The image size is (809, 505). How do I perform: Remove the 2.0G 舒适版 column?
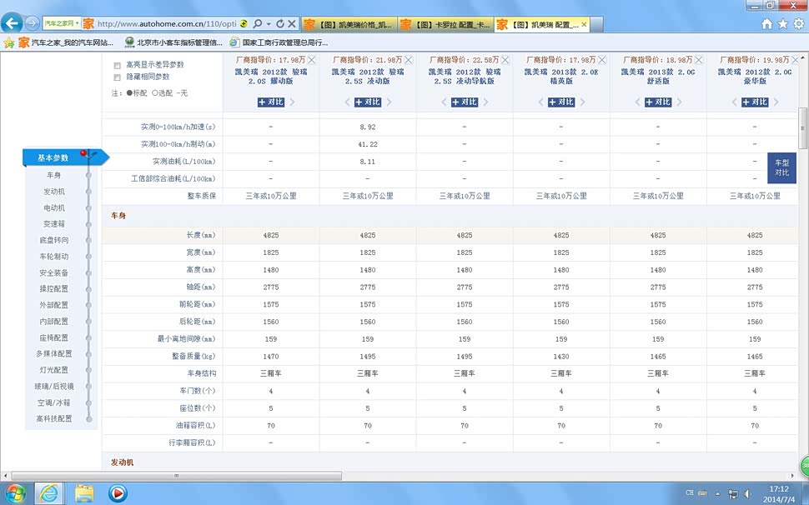pyautogui.click(x=699, y=60)
